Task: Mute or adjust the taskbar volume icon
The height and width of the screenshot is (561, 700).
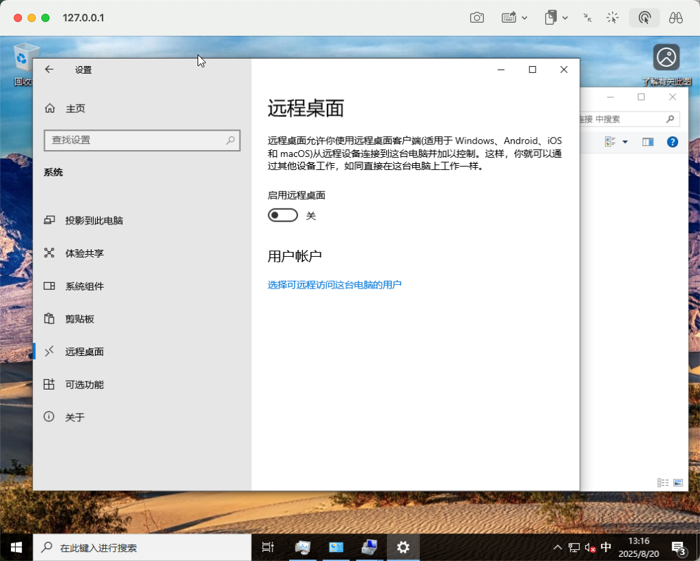Action: coord(590,548)
